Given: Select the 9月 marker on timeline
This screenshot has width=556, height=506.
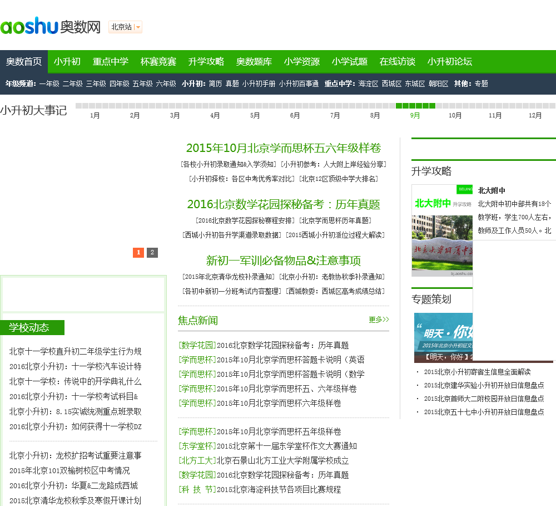Looking at the screenshot, I should 415,115.
